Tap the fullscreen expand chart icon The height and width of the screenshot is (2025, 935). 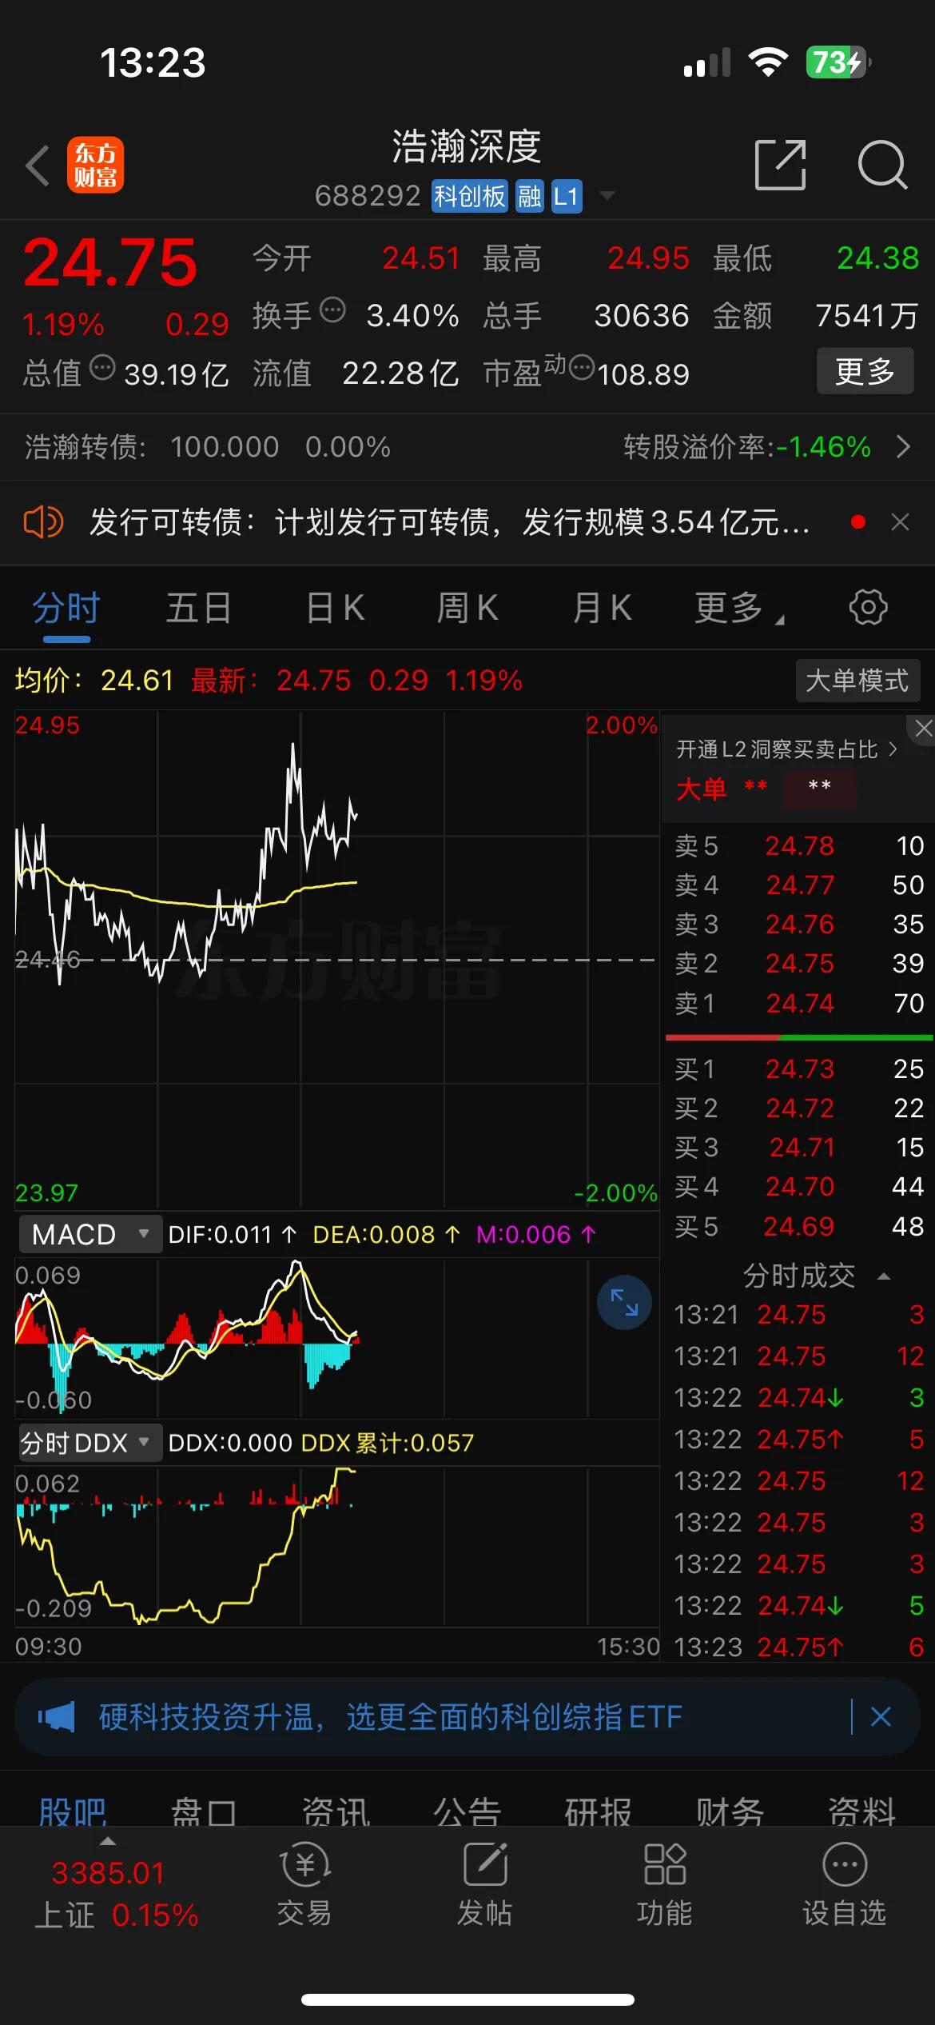[x=624, y=1302]
